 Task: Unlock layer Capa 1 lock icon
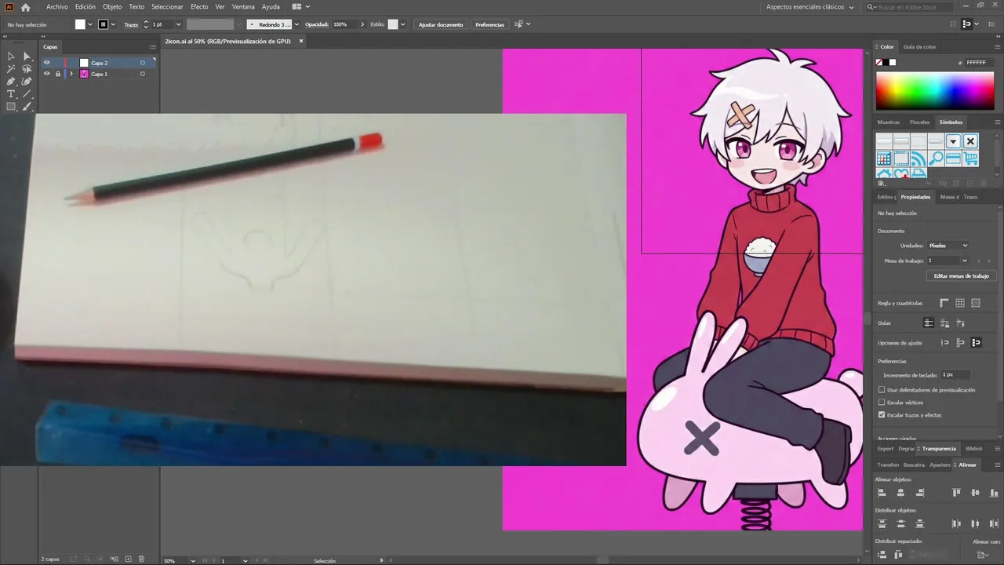[57, 74]
